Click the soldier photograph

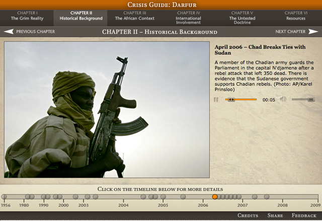pos(107,109)
